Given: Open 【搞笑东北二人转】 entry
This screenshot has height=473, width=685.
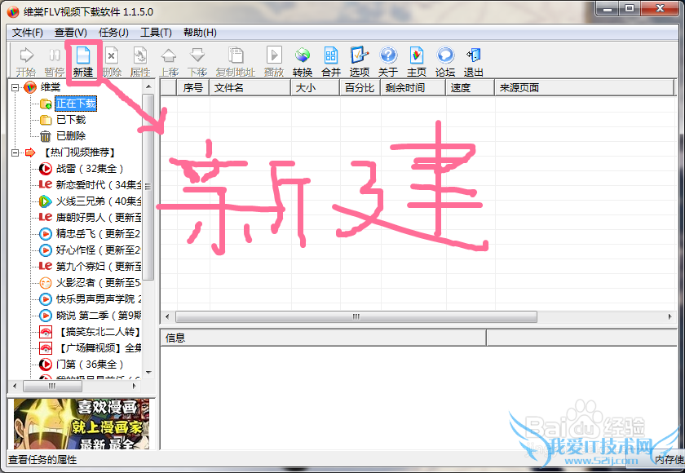Looking at the screenshot, I should [x=99, y=332].
